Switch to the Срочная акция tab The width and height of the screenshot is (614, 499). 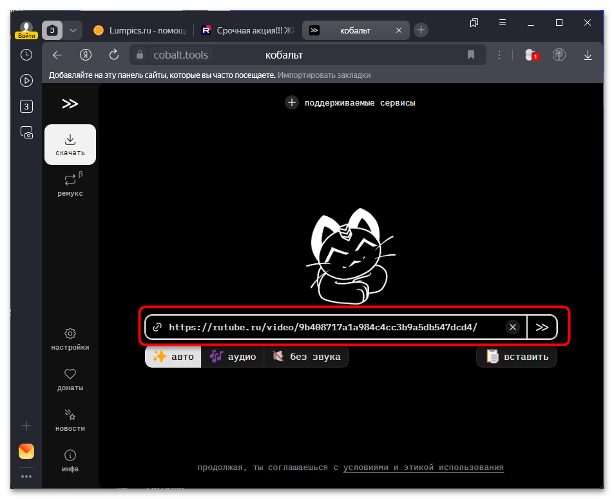click(247, 30)
